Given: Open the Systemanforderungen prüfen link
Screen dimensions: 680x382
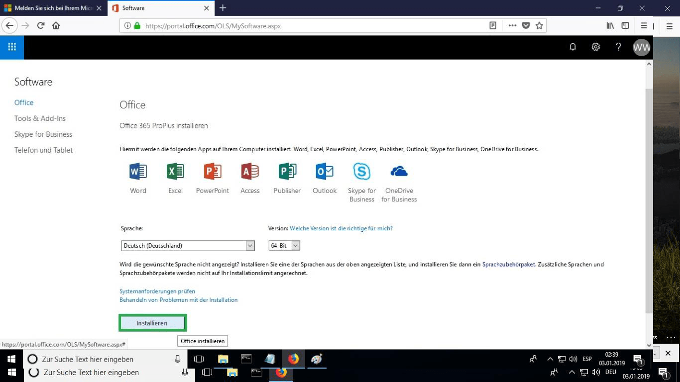Looking at the screenshot, I should tap(157, 291).
